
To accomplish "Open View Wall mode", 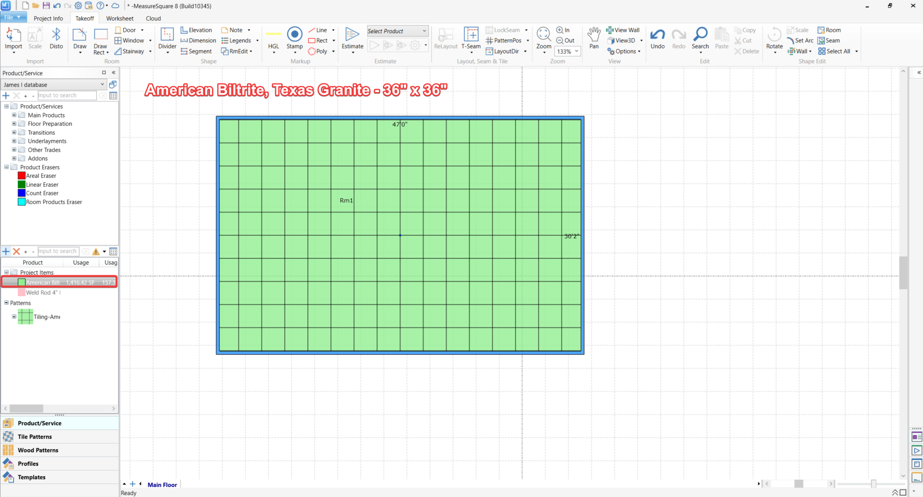I will click(623, 30).
